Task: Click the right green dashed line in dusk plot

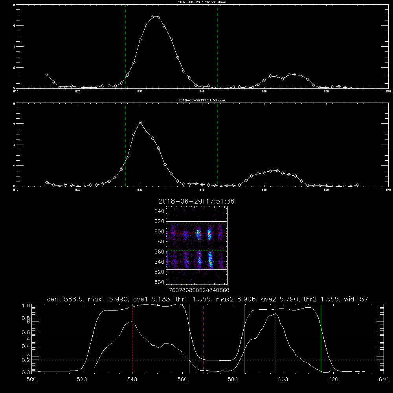Action: pyautogui.click(x=217, y=145)
